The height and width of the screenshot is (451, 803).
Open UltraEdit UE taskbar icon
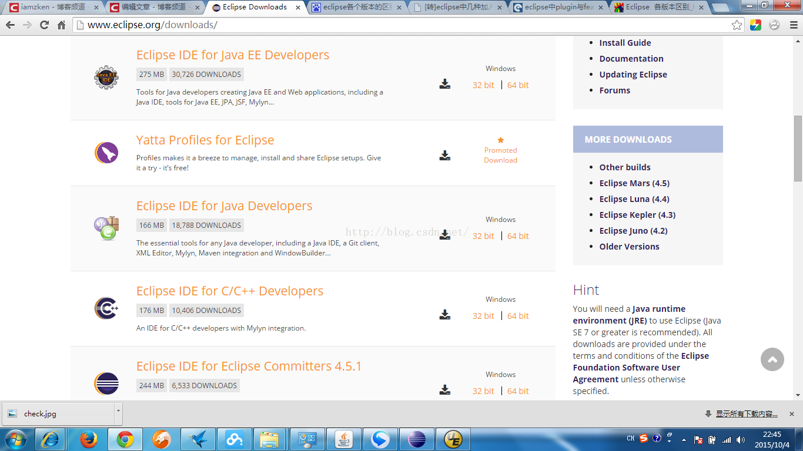pos(453,439)
